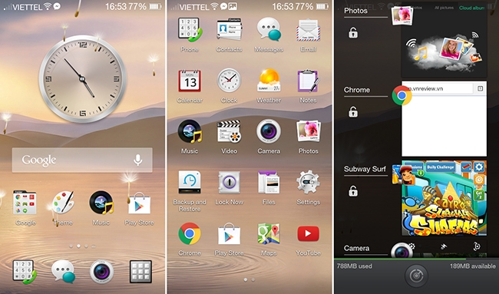Launch Backup and Restore app
The image size is (499, 294).
coord(190,183)
